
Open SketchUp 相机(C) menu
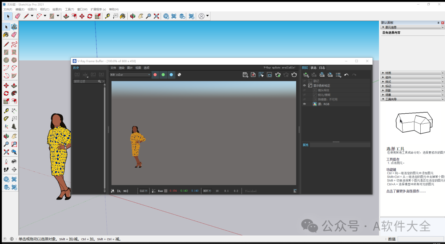(44, 9)
